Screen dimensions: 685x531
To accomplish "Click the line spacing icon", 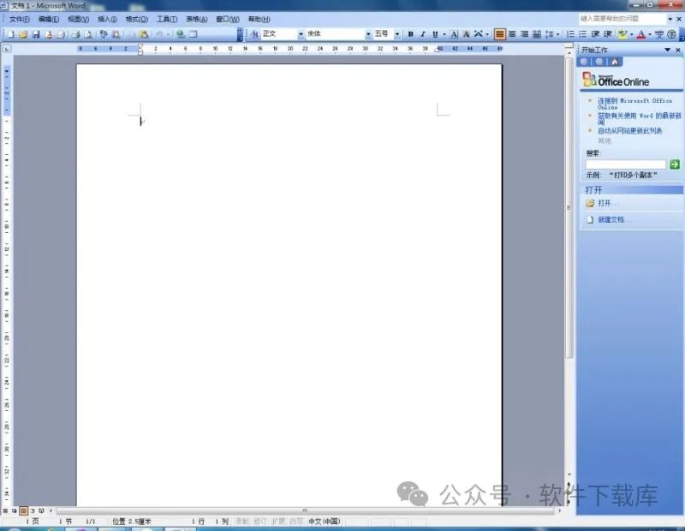I will pos(550,34).
